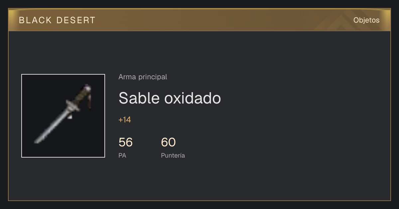Select the Arma principal category label
The width and height of the screenshot is (399, 209).
pyautogui.click(x=143, y=77)
